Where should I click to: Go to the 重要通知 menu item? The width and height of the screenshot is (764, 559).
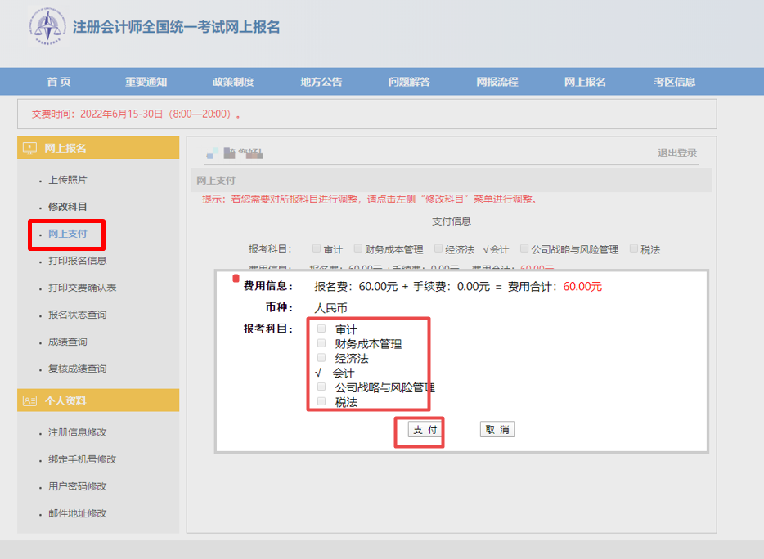click(146, 82)
